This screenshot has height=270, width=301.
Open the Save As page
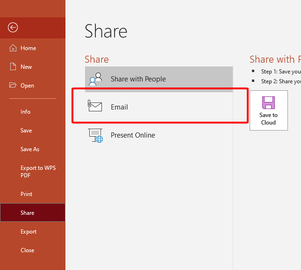[x=33, y=149]
